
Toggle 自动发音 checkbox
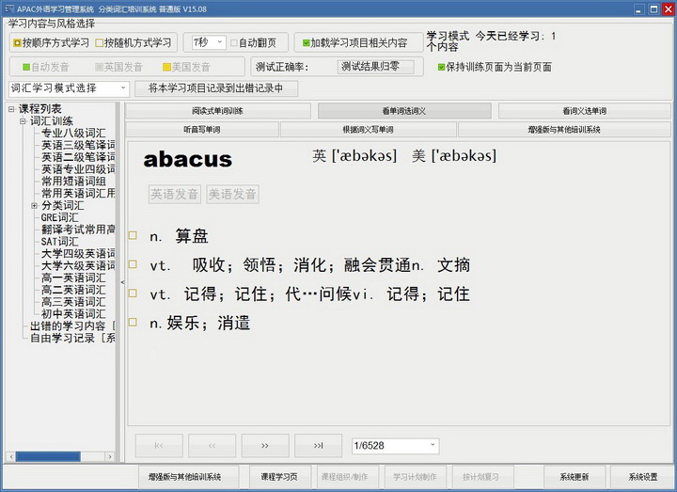tap(45, 67)
